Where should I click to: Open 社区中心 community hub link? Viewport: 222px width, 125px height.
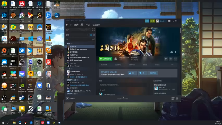coord(118,65)
